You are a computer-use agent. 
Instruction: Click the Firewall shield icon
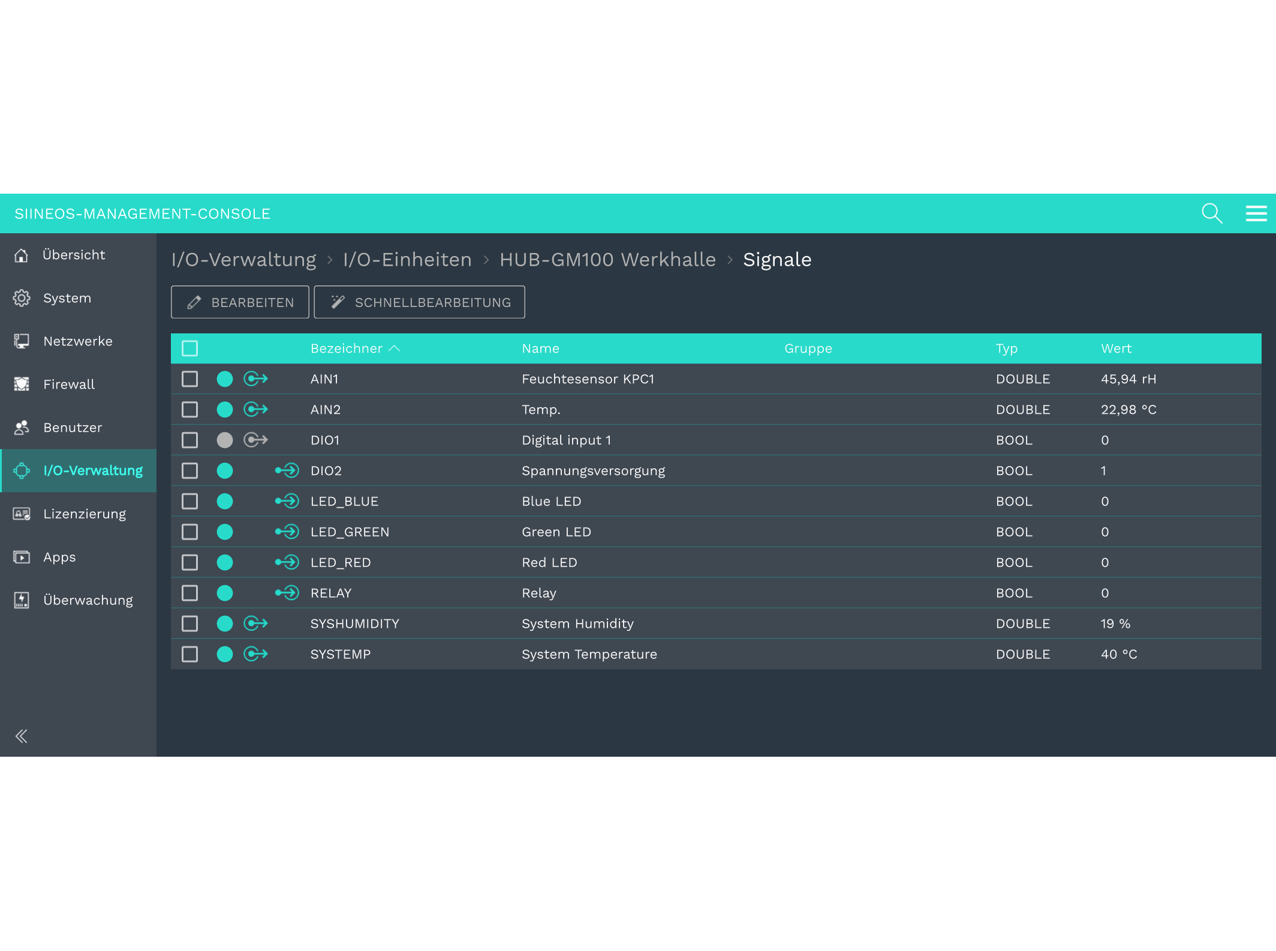pos(22,384)
